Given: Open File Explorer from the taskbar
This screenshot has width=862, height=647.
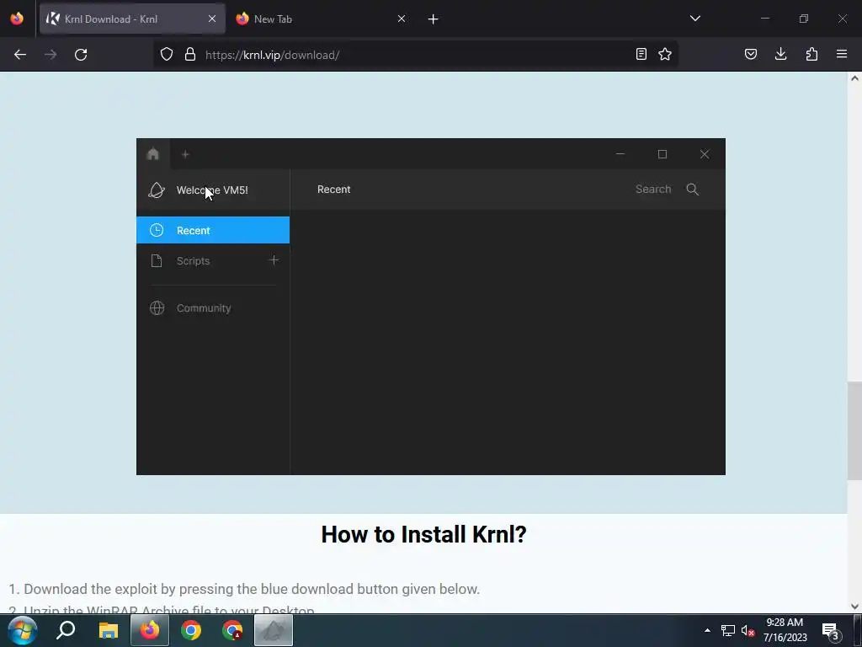Looking at the screenshot, I should pos(109,630).
